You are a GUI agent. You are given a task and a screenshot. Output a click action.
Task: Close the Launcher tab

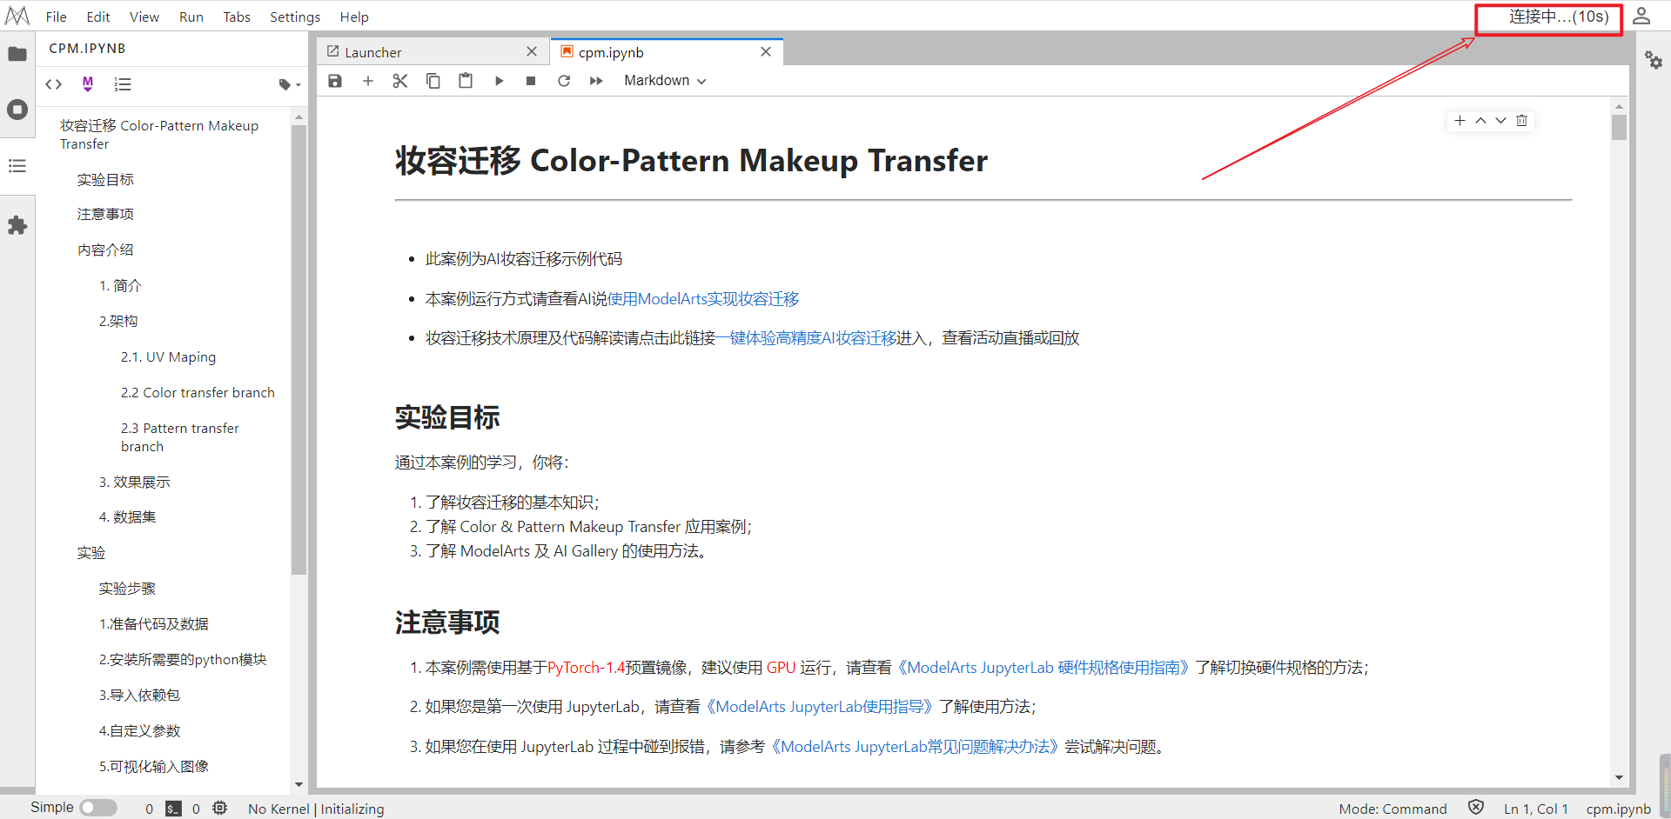(x=532, y=52)
